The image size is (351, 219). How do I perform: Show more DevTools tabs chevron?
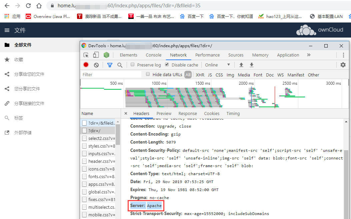click(309, 55)
